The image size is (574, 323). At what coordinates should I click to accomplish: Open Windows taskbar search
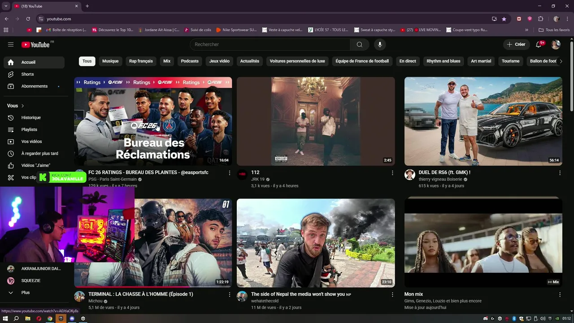16,319
